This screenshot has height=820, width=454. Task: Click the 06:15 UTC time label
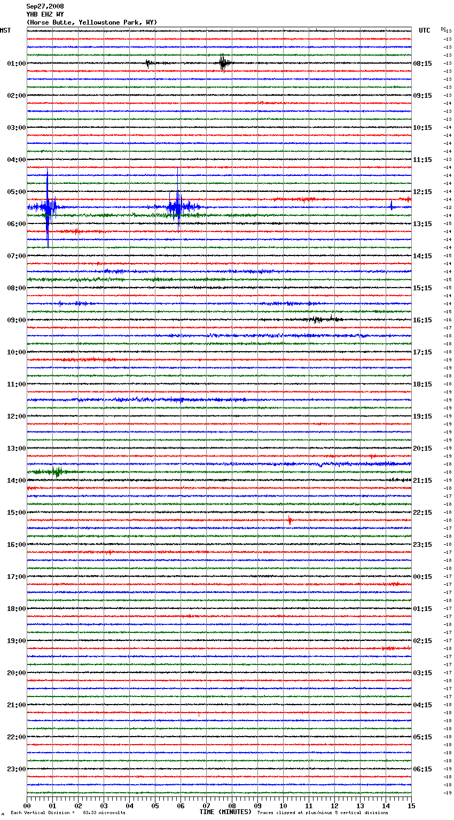click(422, 769)
